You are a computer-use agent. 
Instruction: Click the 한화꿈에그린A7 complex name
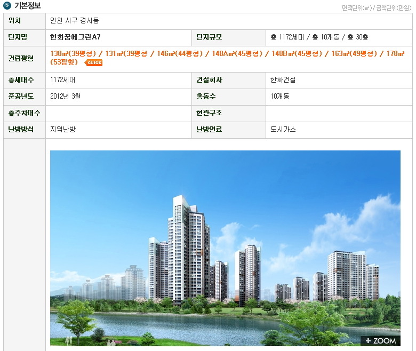pos(75,37)
